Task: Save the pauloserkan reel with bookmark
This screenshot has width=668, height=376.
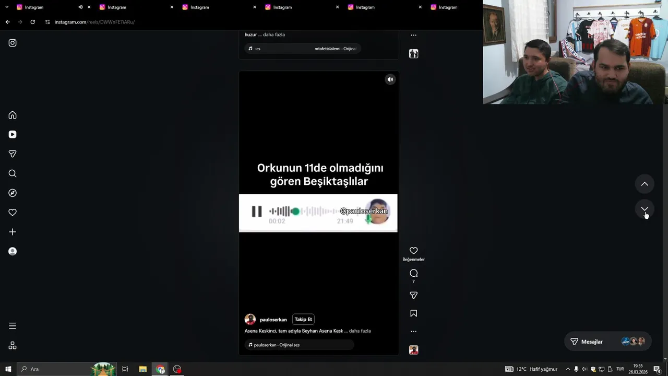Action: [413, 313]
